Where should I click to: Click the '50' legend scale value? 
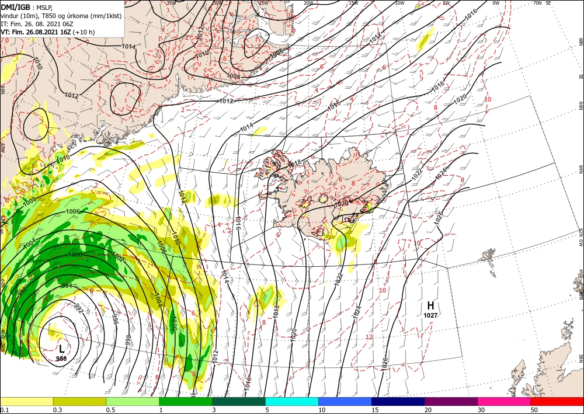(x=534, y=410)
